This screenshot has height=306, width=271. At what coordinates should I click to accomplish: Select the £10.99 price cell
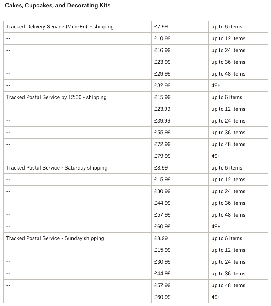tap(162, 38)
